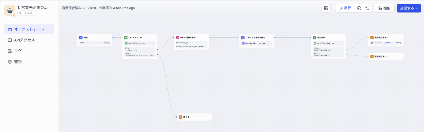Click the 機能 features button
Viewport: 424px width, 132px height.
click(384, 8)
